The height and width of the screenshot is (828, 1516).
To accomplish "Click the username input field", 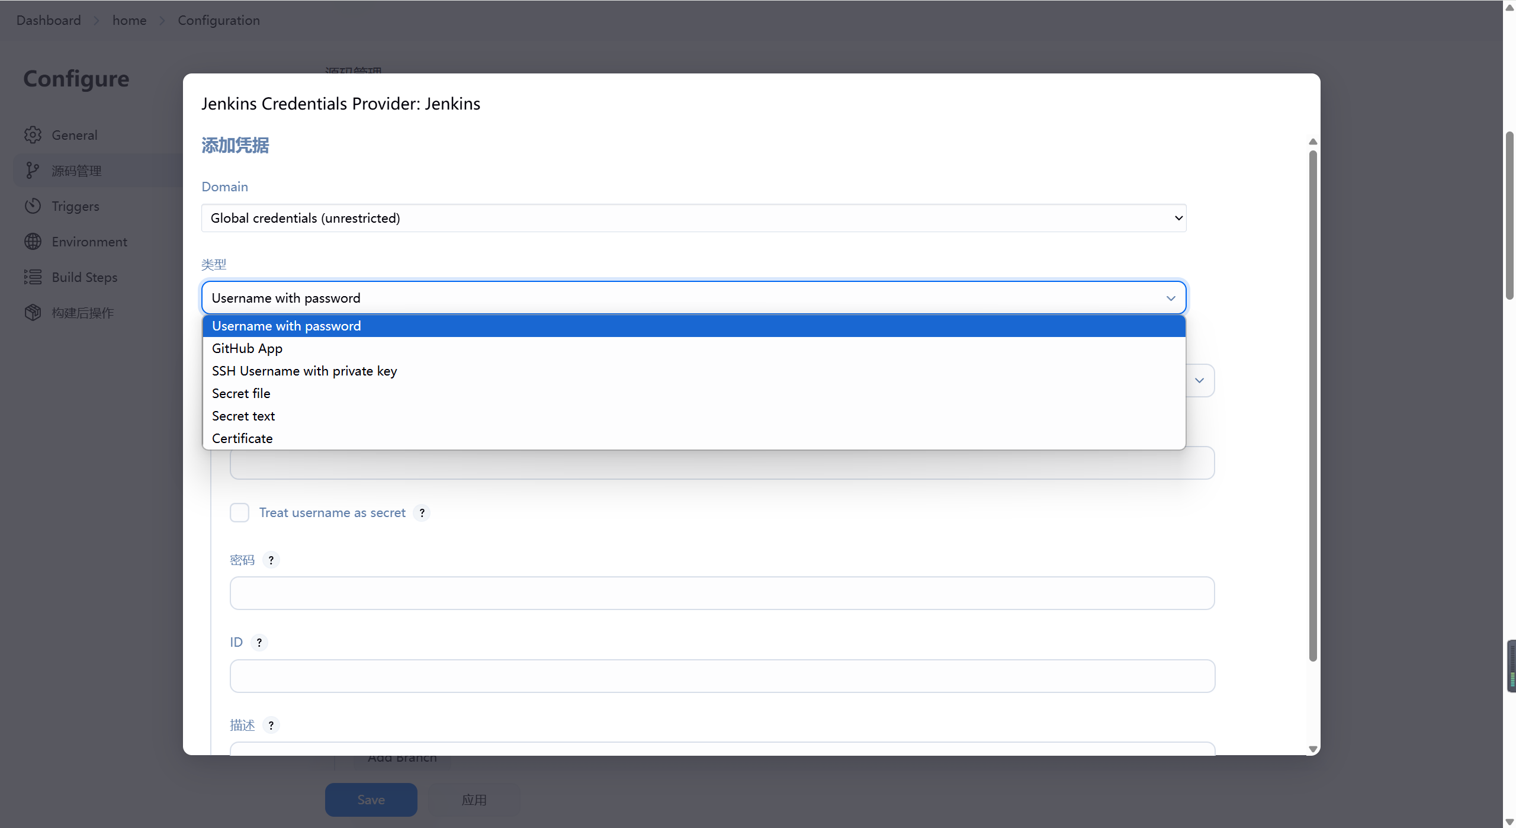I will coord(722,464).
